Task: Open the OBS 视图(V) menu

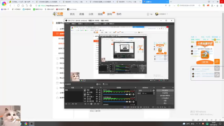Action: [x=80, y=24]
